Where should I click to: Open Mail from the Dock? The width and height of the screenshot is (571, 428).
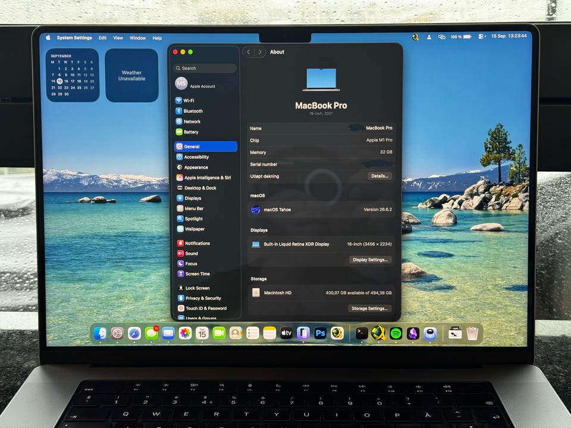pos(168,333)
